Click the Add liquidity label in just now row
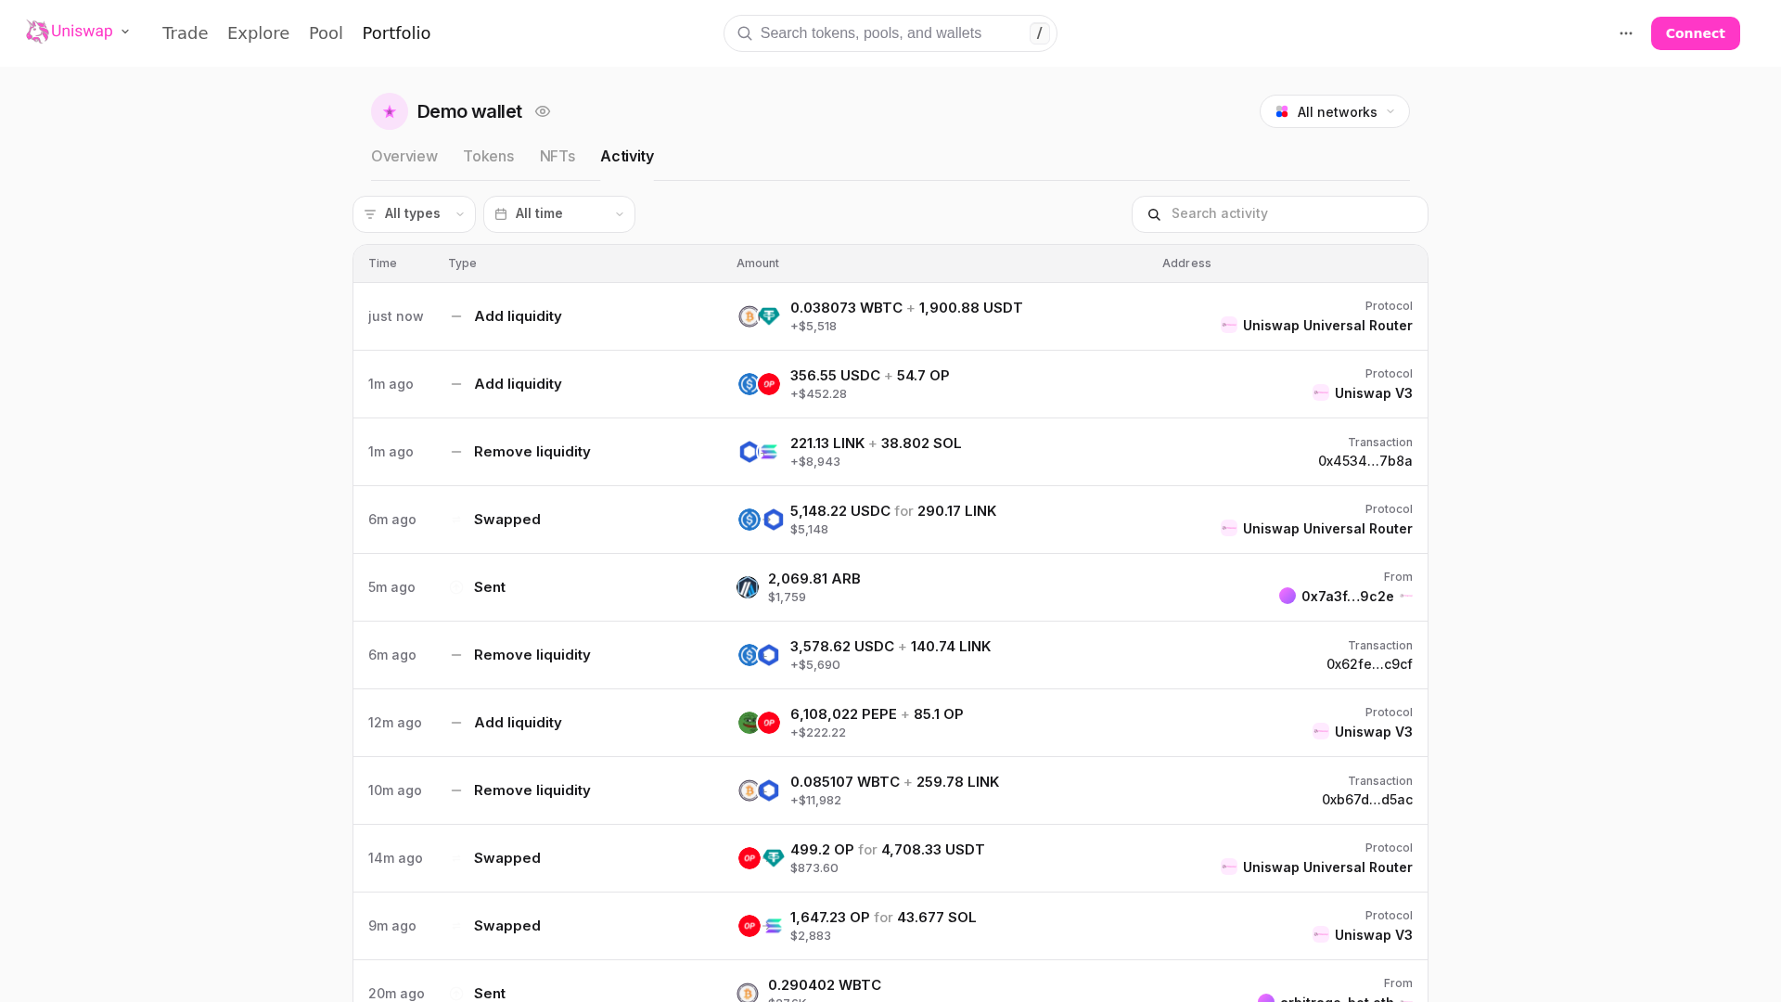 pyautogui.click(x=518, y=316)
